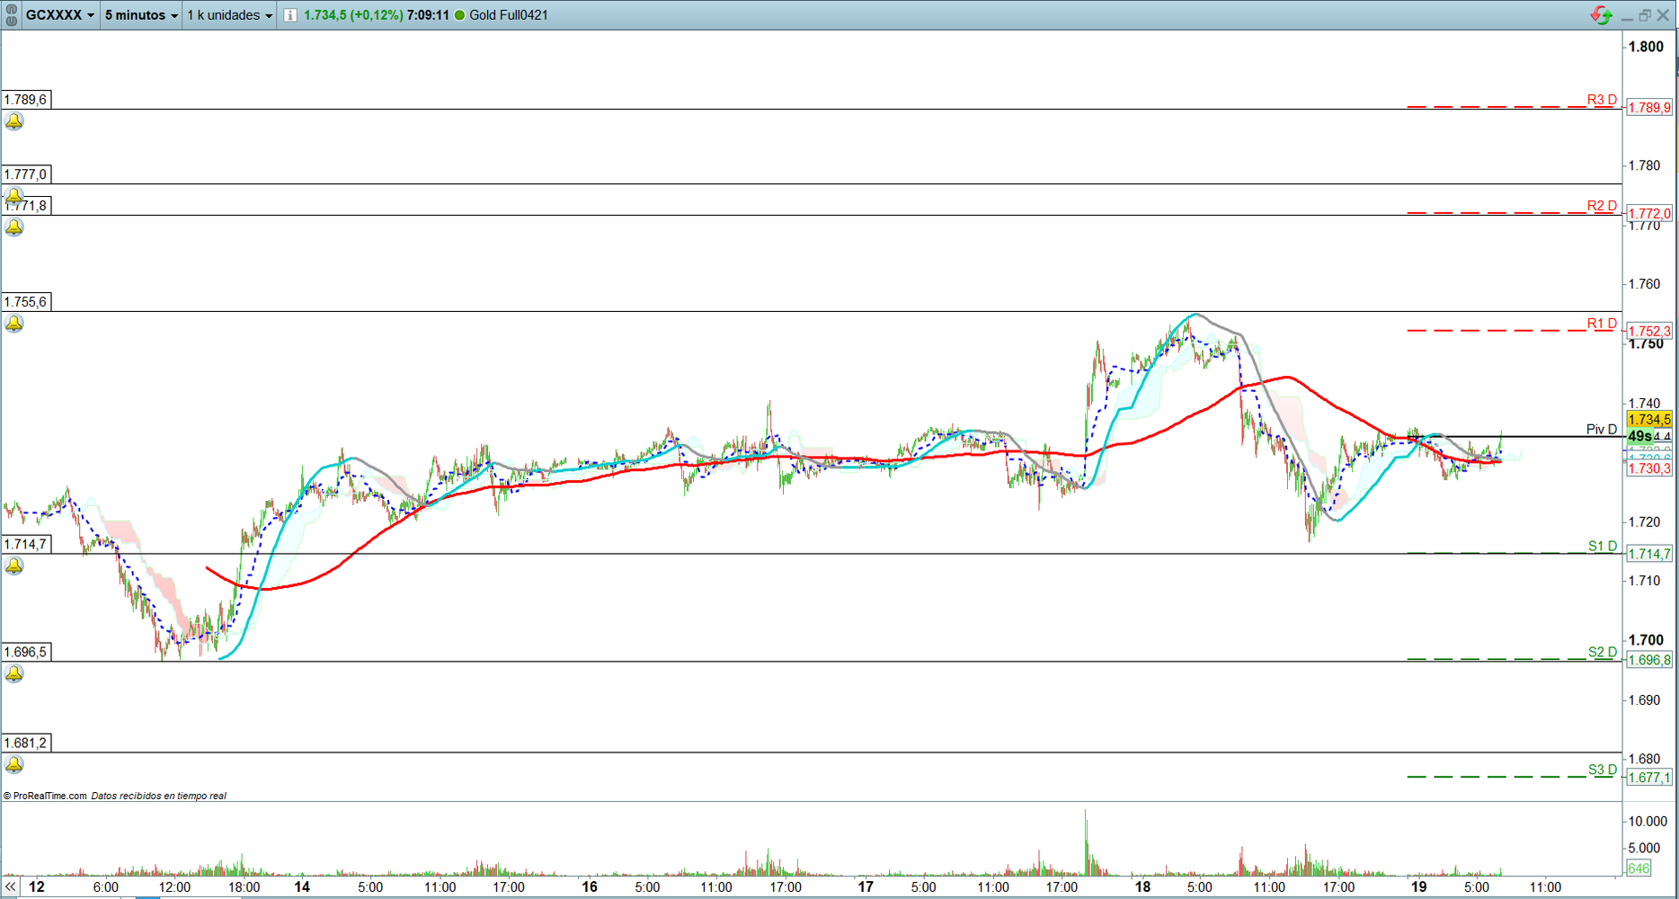The image size is (1679, 899).
Task: Open the instrument information 'i' icon
Action: [x=290, y=15]
